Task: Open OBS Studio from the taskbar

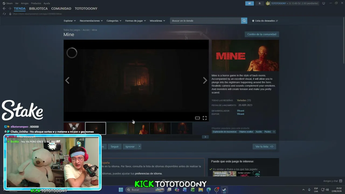Action: click(216, 190)
